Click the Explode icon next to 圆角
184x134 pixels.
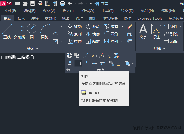(130, 34)
